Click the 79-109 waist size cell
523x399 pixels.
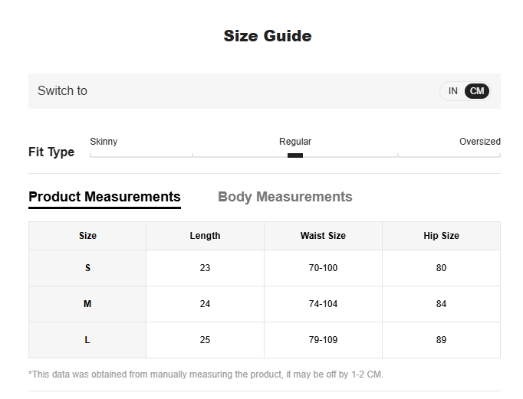[x=323, y=340]
